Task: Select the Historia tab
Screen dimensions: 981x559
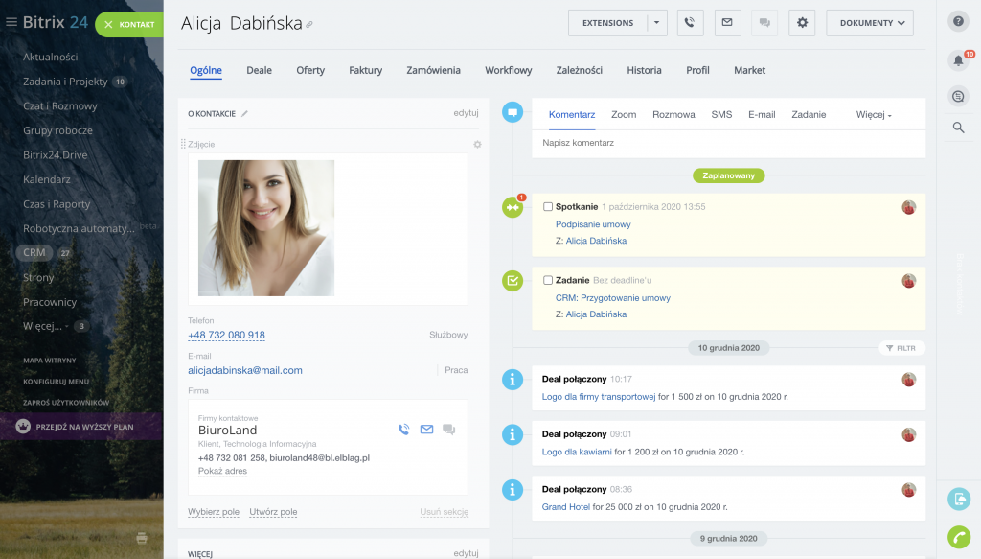Action: click(644, 70)
